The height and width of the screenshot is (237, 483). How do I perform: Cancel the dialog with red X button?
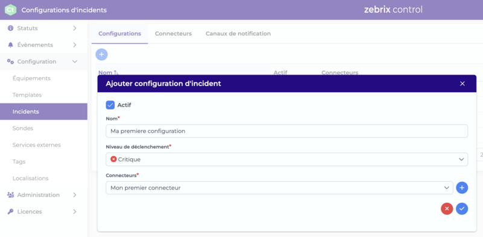click(447, 209)
